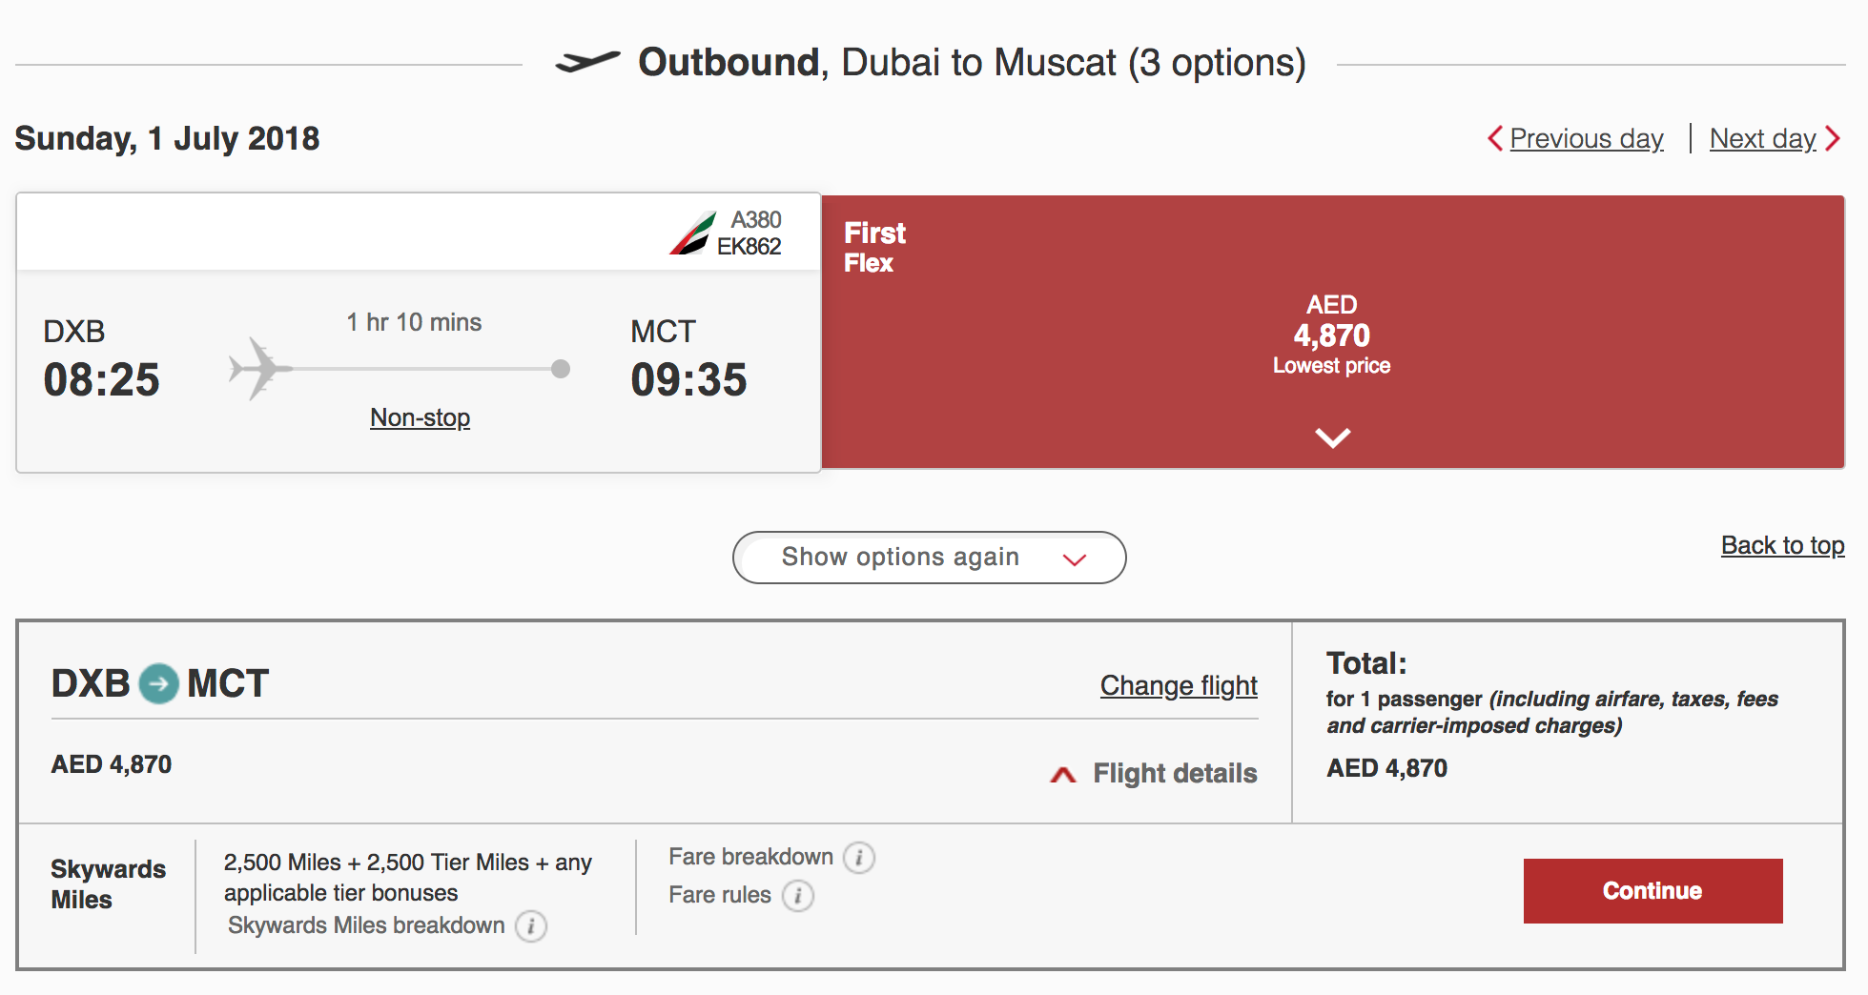This screenshot has height=995, width=1868.
Task: Open the Skywards Miles breakdown info icon
Action: [x=531, y=926]
